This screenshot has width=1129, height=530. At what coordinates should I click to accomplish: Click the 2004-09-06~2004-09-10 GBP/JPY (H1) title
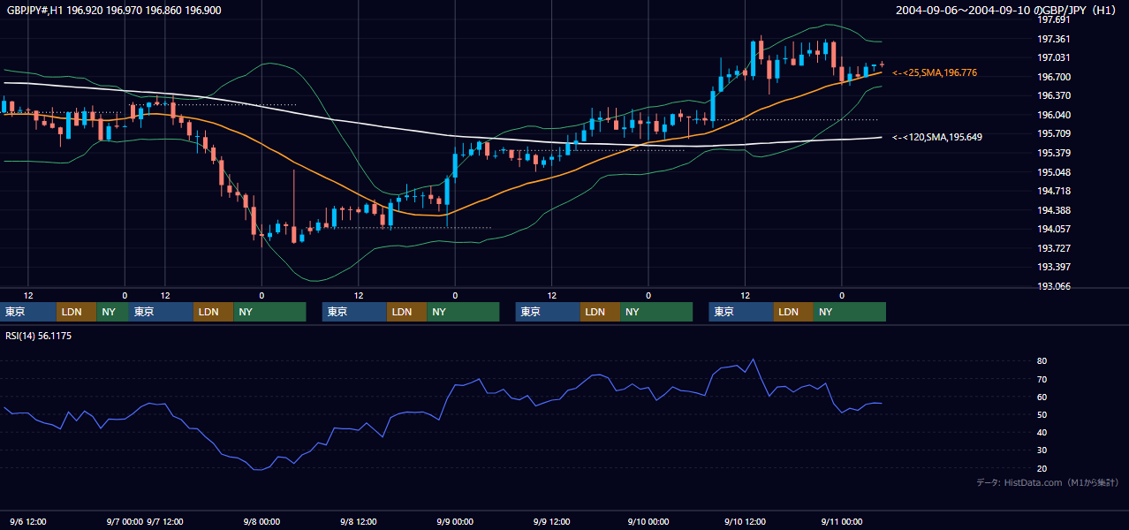tap(1004, 11)
